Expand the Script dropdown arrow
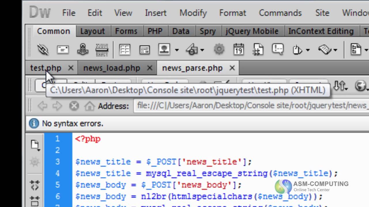Screen dimensions: 369x207 (x=335, y=50)
